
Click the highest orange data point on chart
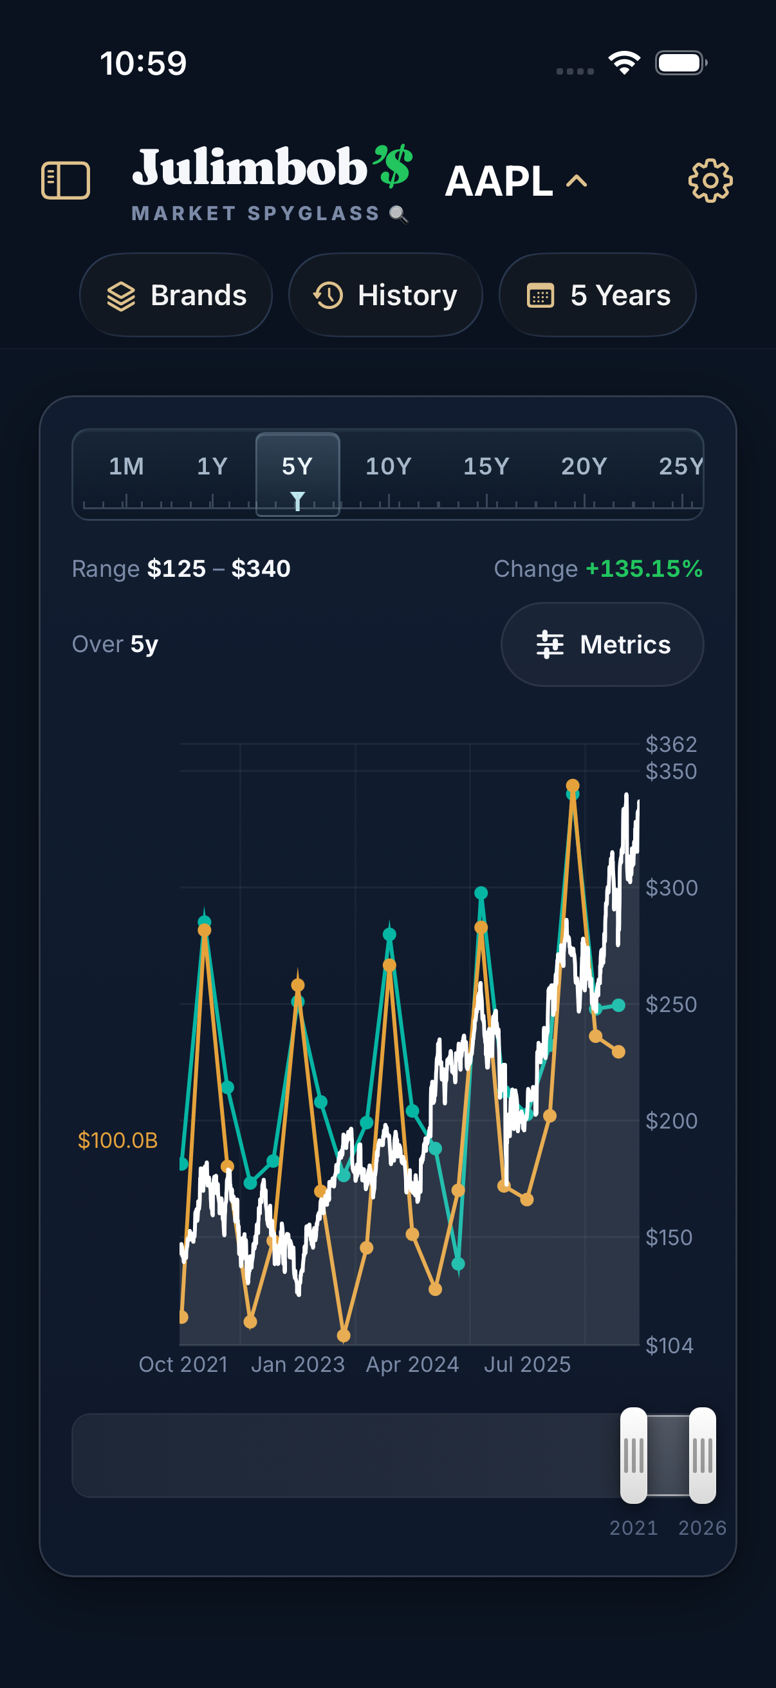point(572,785)
